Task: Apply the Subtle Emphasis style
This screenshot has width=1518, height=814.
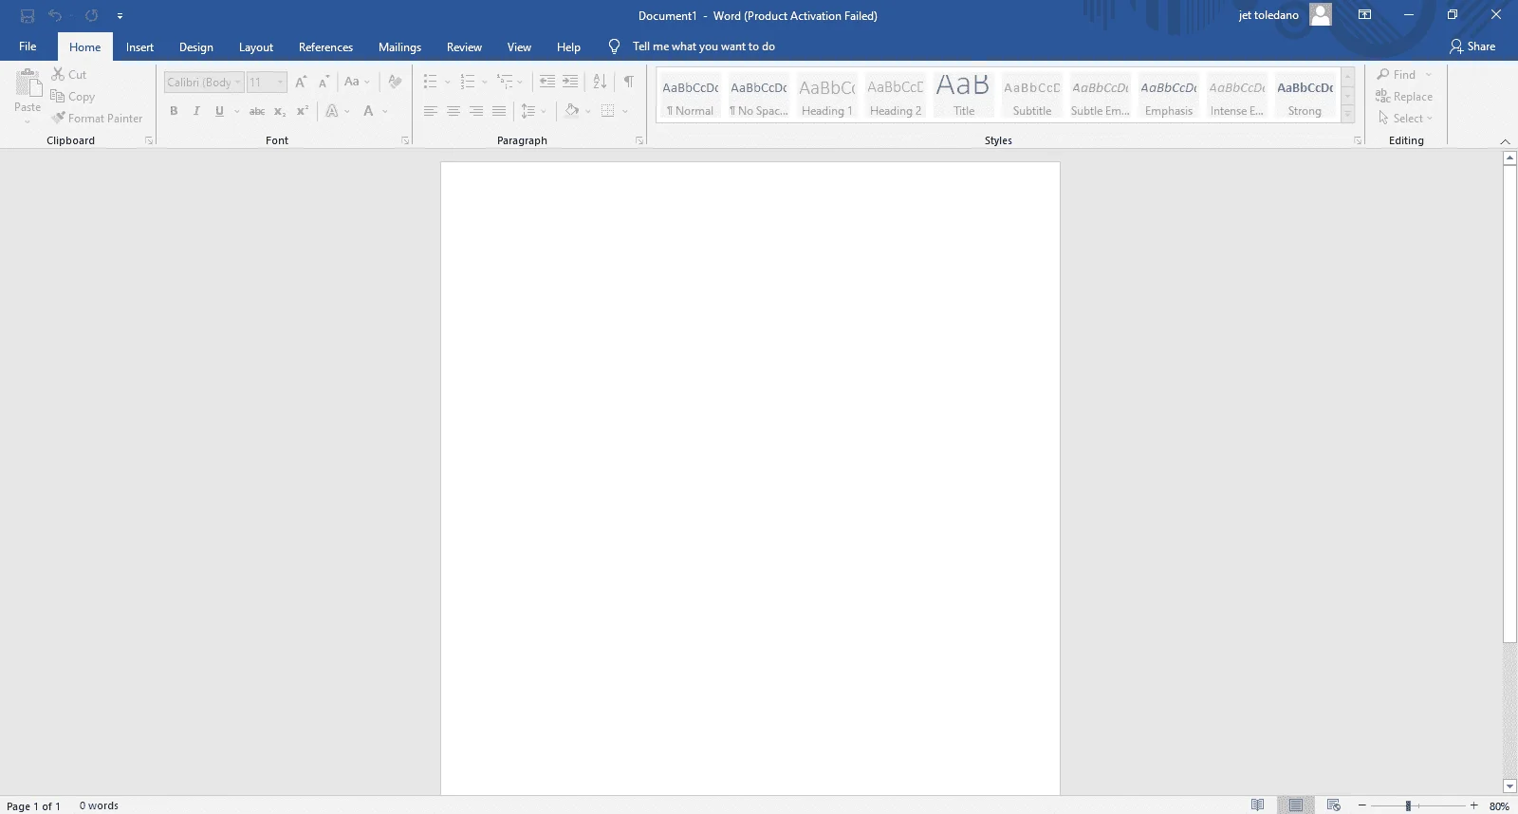Action: pos(1101,96)
